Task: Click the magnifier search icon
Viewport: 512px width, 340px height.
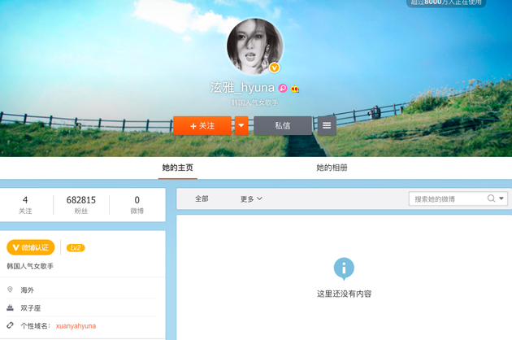Action: 491,198
